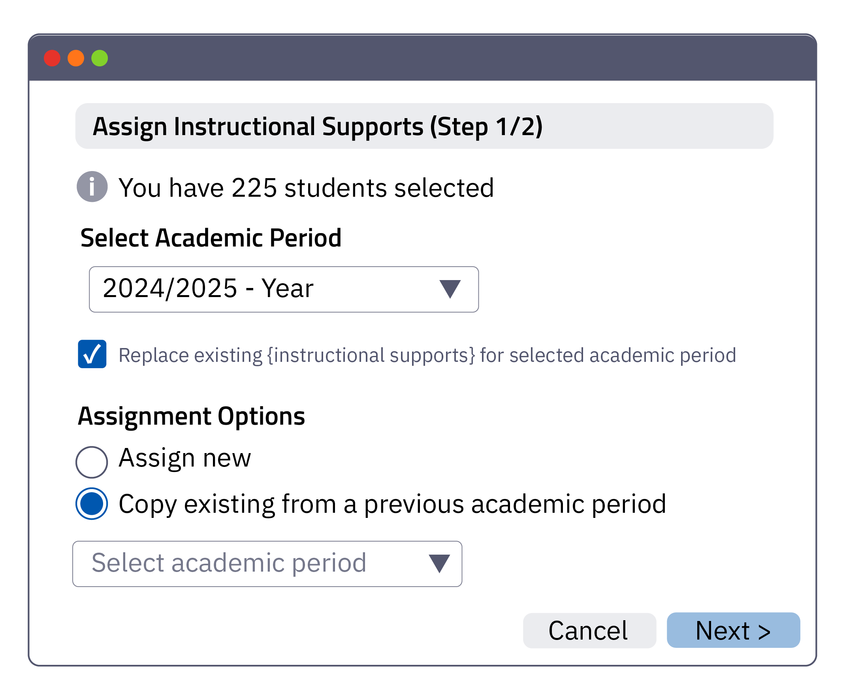
Task: Click the arrow on the 2024/2025 dropdown
Action: (x=450, y=289)
